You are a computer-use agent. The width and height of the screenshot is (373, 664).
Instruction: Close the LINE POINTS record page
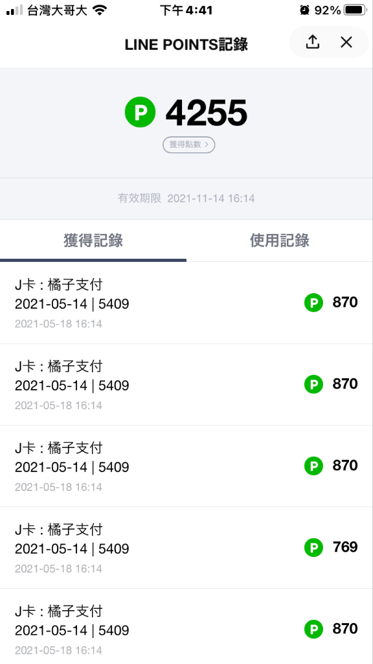pos(346,42)
